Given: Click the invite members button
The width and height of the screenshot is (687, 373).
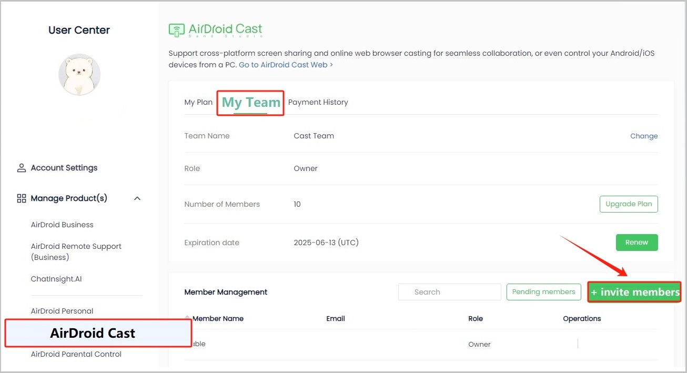Looking at the screenshot, I should [x=634, y=292].
